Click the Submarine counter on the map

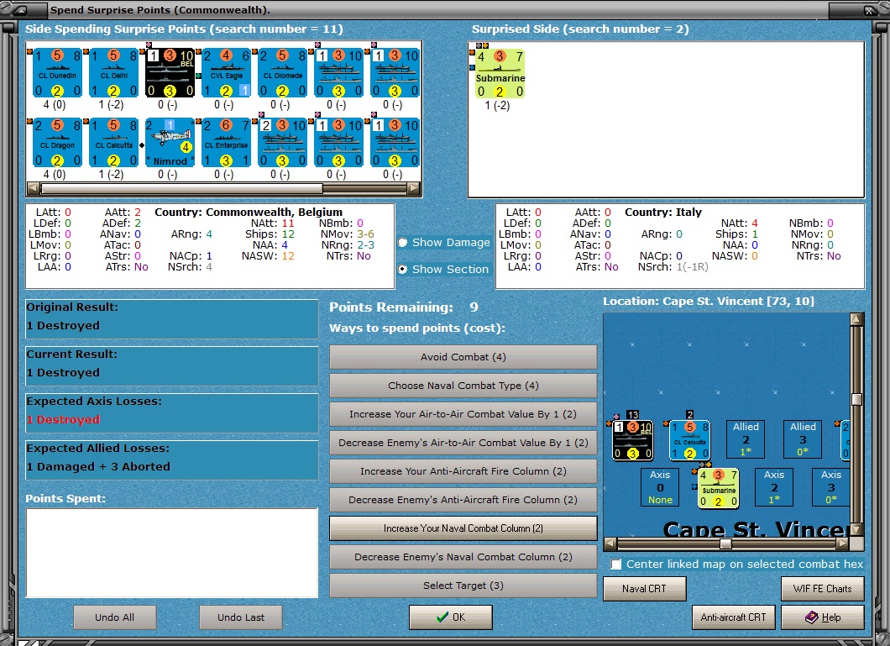(718, 487)
